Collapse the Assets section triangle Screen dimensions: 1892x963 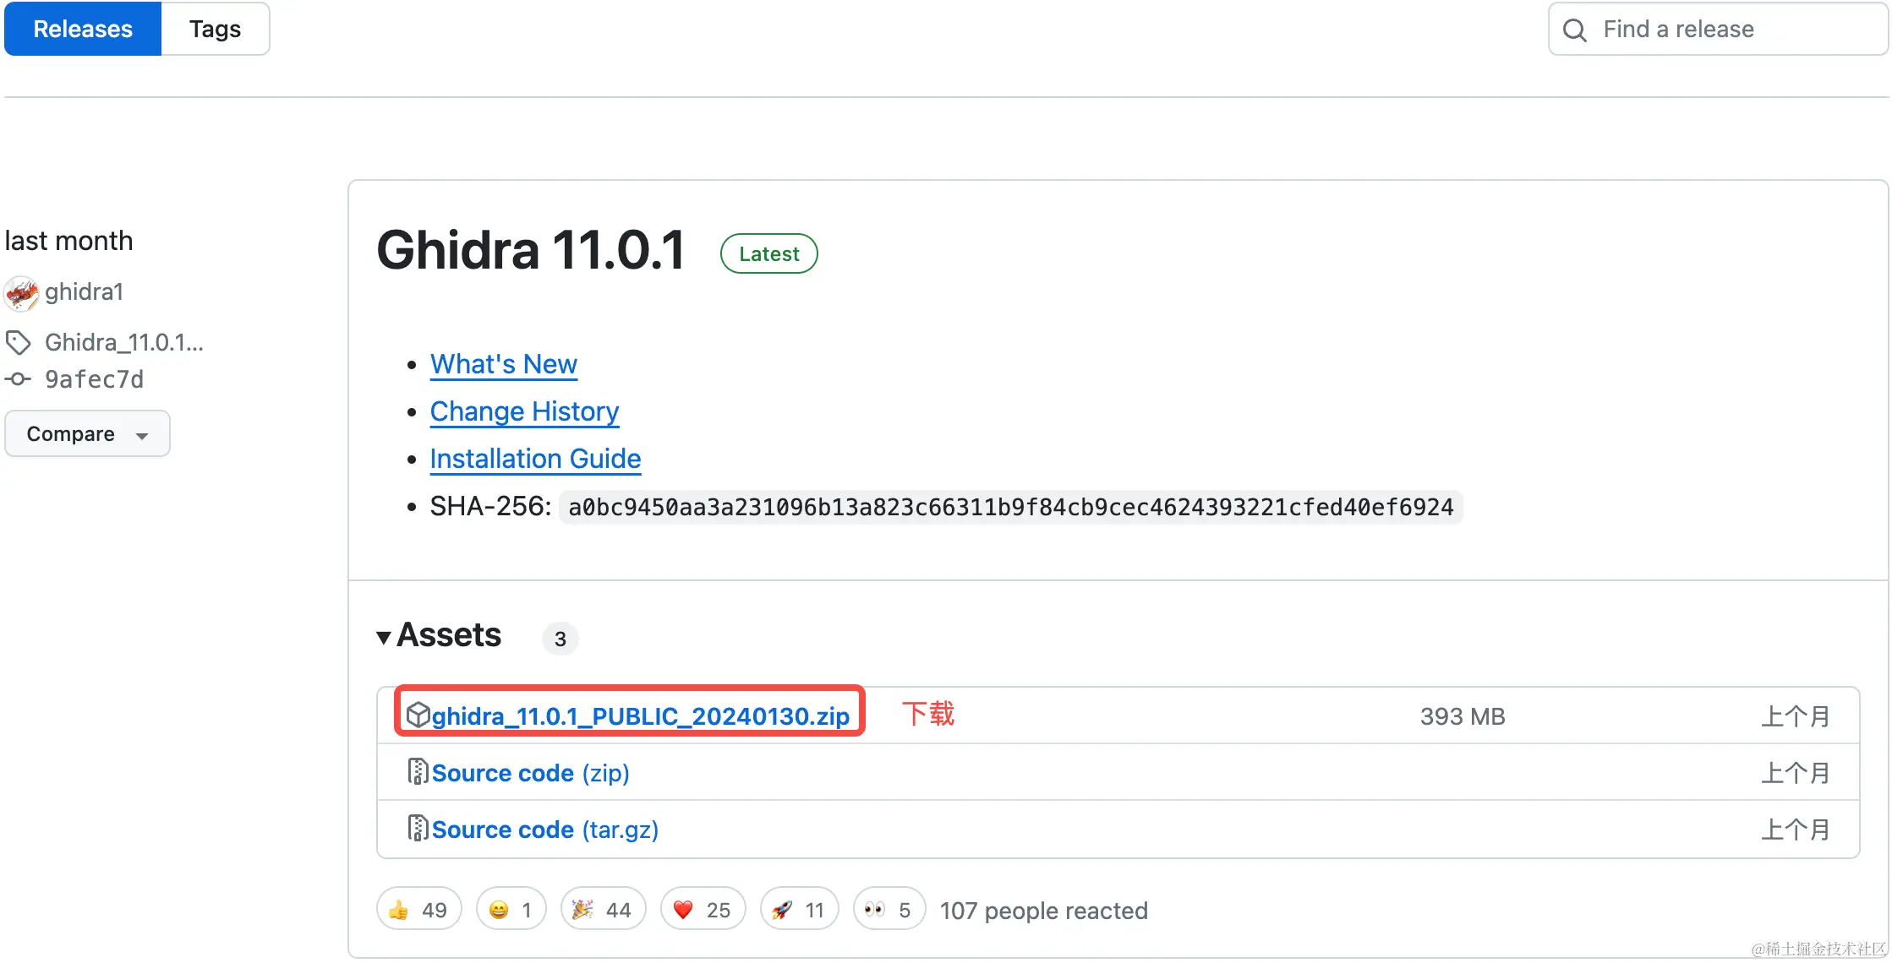pyautogui.click(x=384, y=638)
